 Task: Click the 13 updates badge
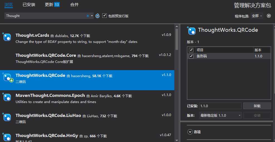pyautogui.click(x=57, y=5)
